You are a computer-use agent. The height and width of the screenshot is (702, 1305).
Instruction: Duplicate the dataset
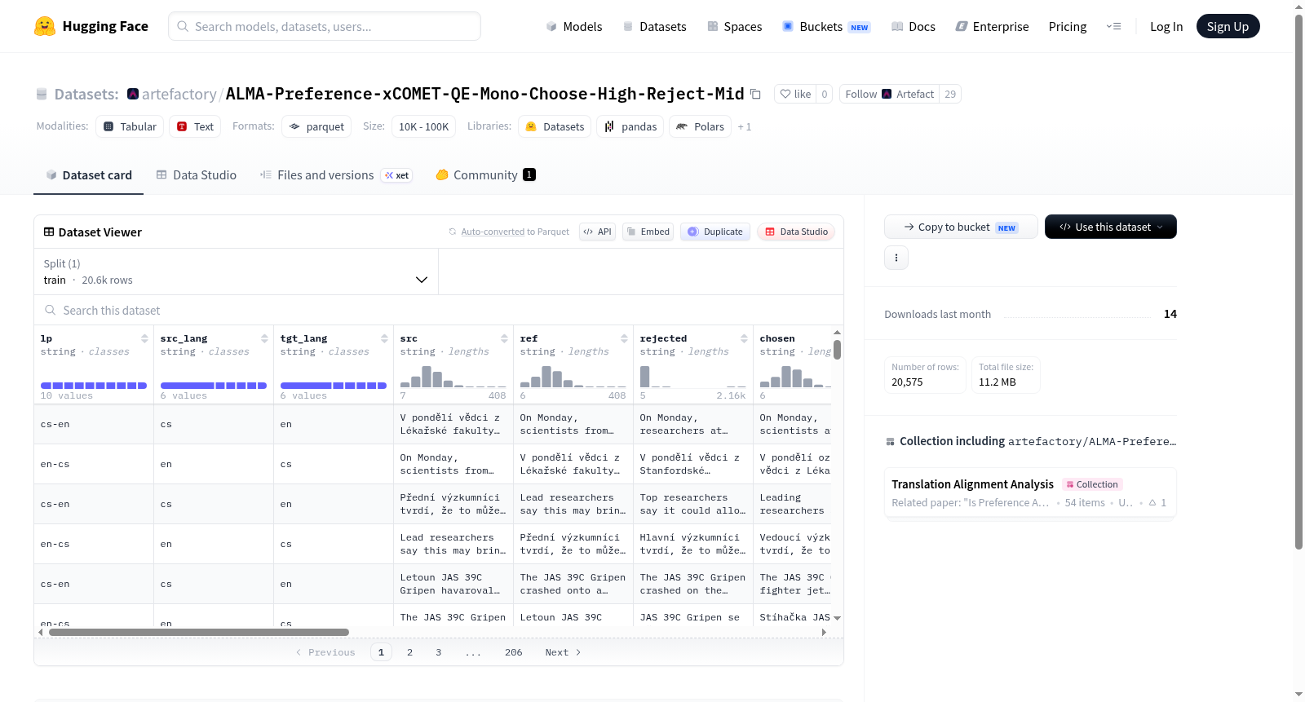[715, 232]
